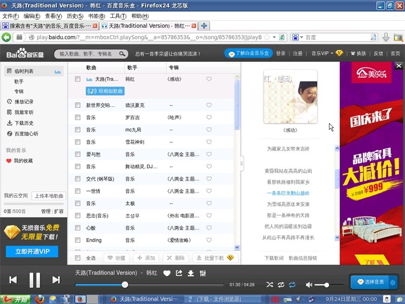405x304 pixels.
Task: Collapse the lyrics panel with divider handle
Action: (x=242, y=163)
